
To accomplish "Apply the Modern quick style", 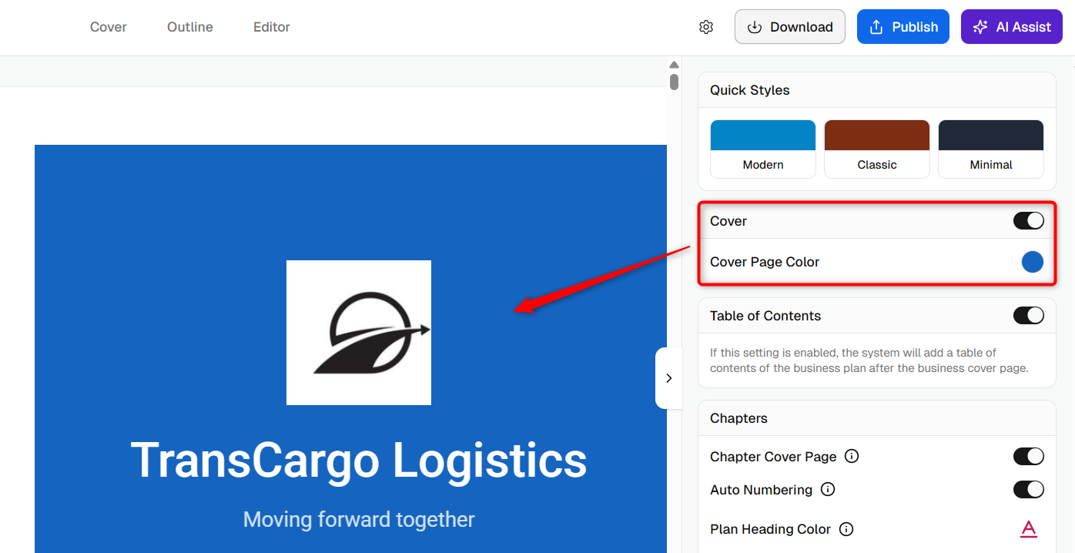I will (763, 149).
